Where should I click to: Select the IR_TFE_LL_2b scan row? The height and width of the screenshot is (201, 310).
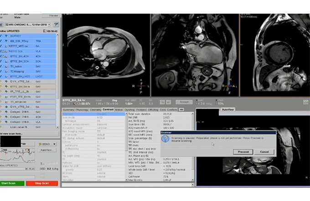[28, 92]
